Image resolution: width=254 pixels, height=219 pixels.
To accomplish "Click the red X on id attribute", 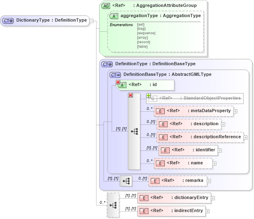I will pyautogui.click(x=118, y=82).
